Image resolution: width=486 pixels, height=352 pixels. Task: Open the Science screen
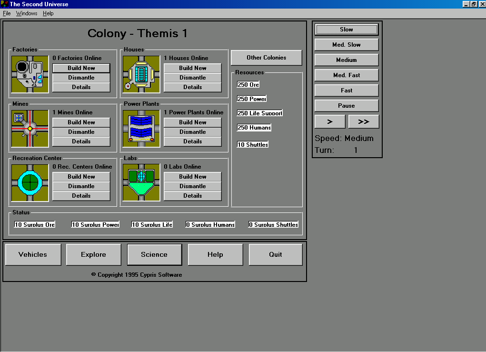click(154, 255)
